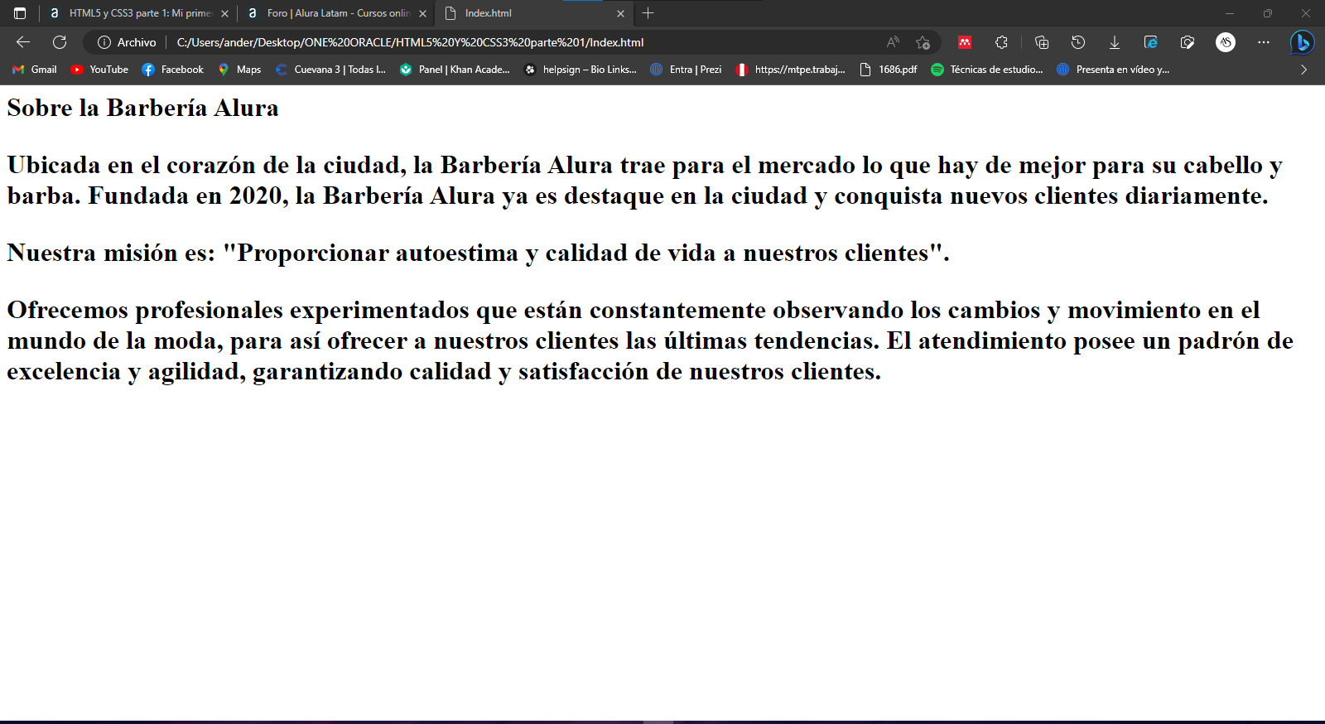
Task: Open 1686.pdf bookmark
Action: pos(889,70)
